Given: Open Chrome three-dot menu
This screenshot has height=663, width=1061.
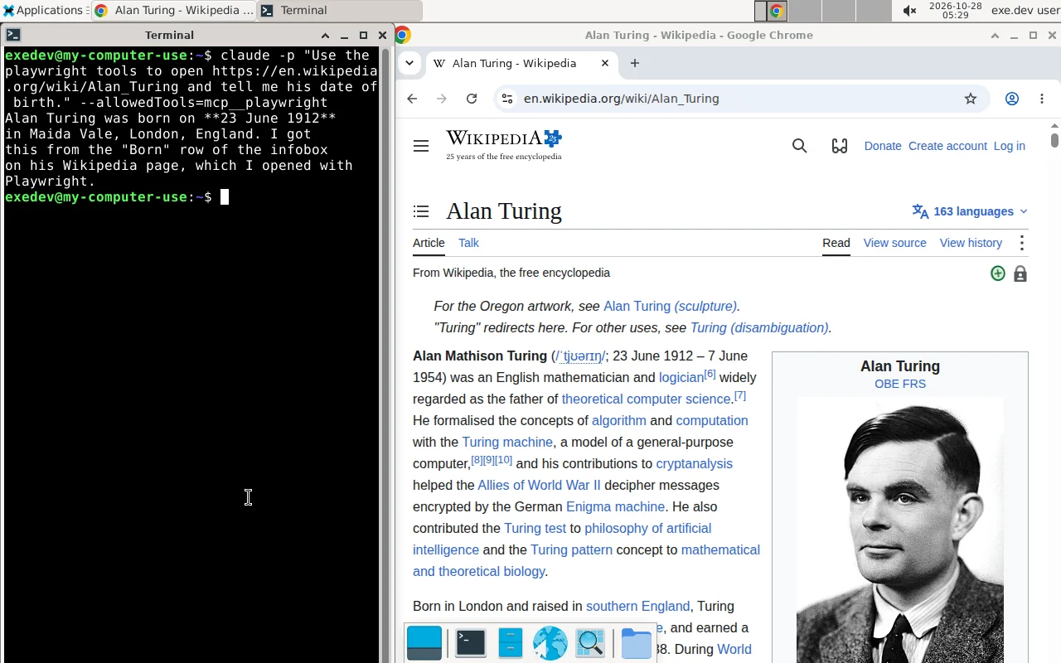Looking at the screenshot, I should pyautogui.click(x=1042, y=99).
